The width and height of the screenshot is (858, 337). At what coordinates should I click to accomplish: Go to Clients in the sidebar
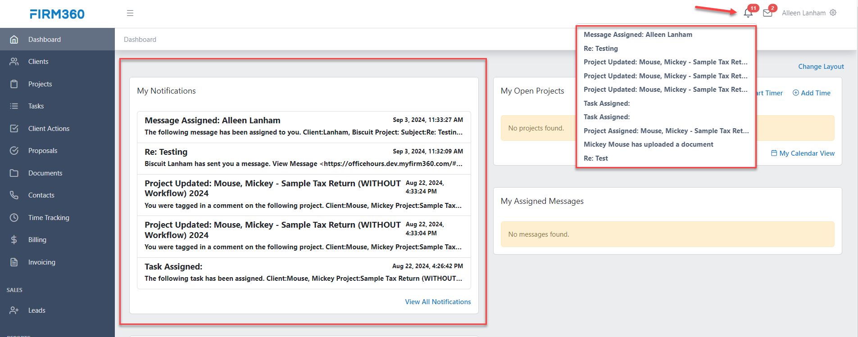(x=57, y=62)
